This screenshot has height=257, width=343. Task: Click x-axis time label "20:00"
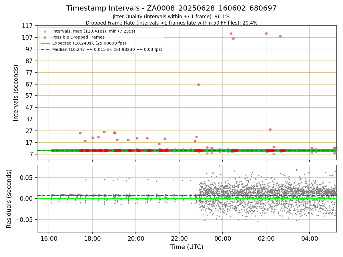coord(136,238)
